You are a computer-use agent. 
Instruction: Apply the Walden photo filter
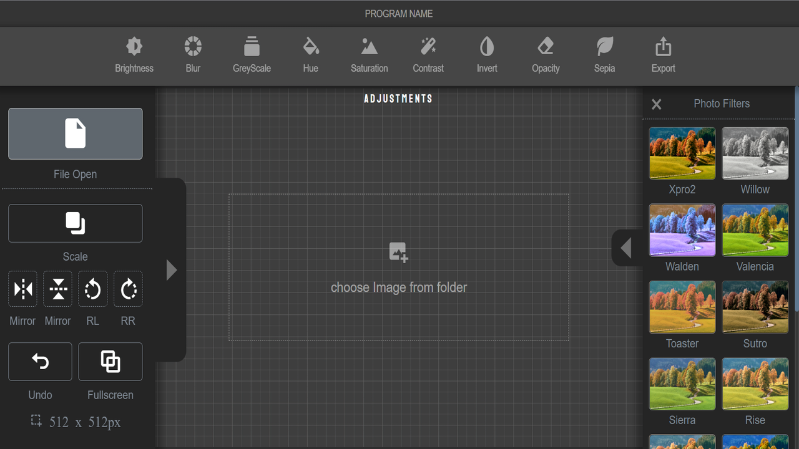(682, 230)
